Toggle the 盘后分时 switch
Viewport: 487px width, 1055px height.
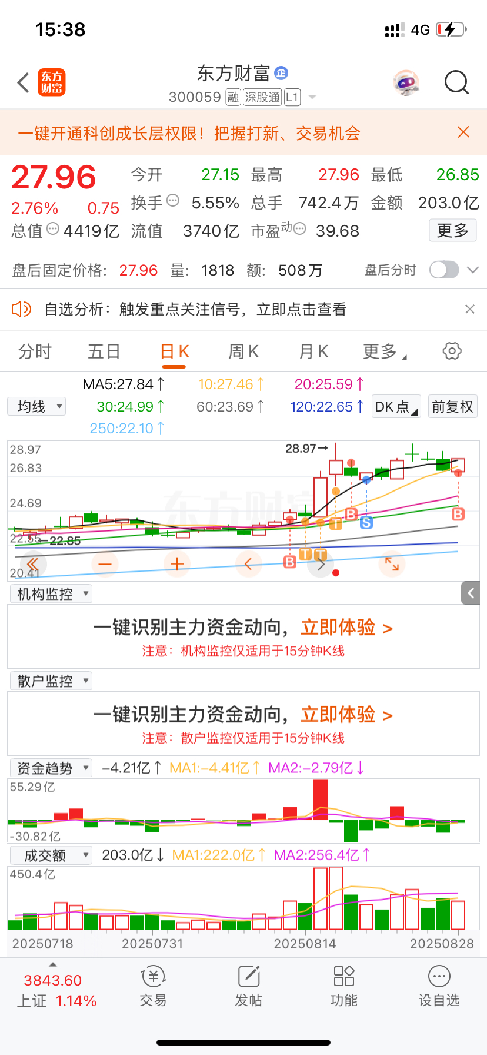point(444,270)
